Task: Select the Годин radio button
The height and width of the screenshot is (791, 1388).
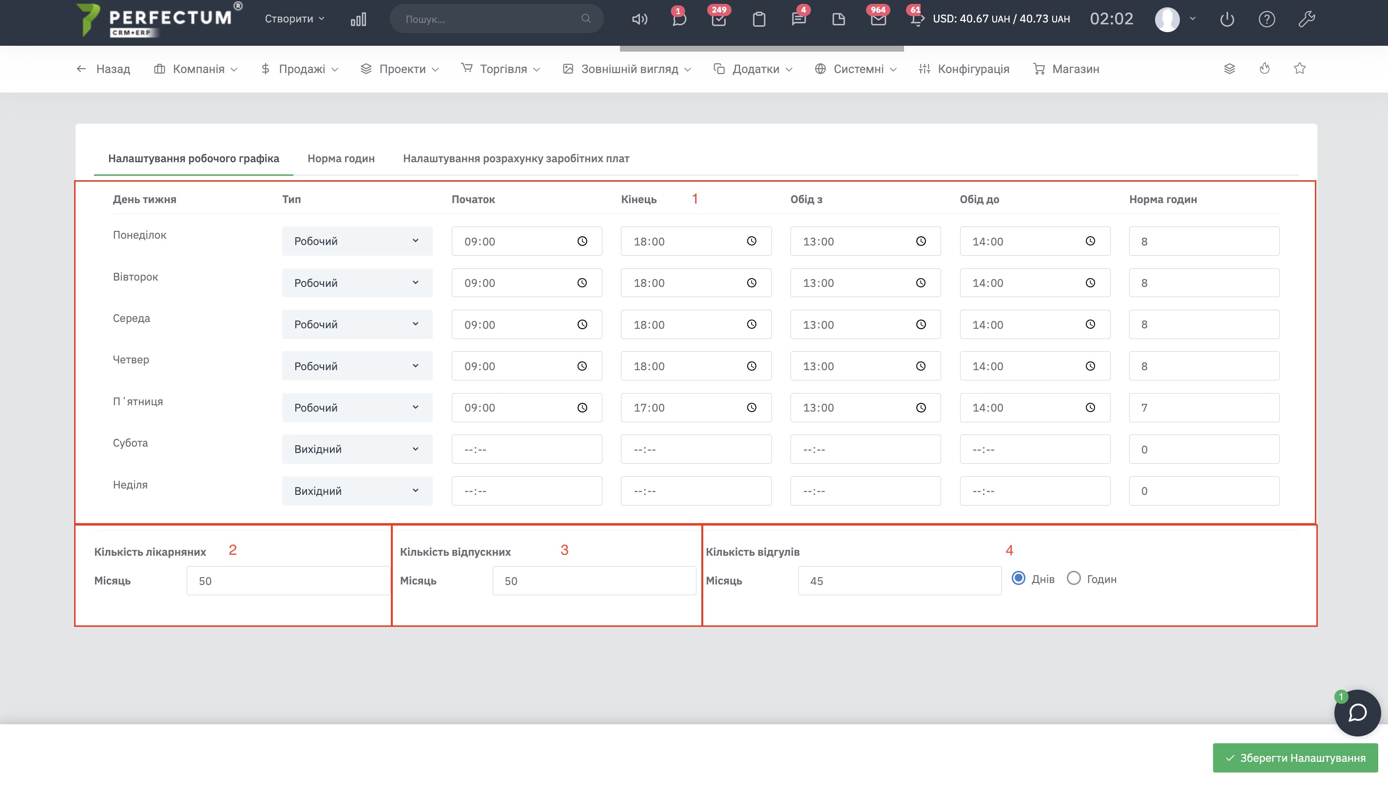Action: point(1073,578)
